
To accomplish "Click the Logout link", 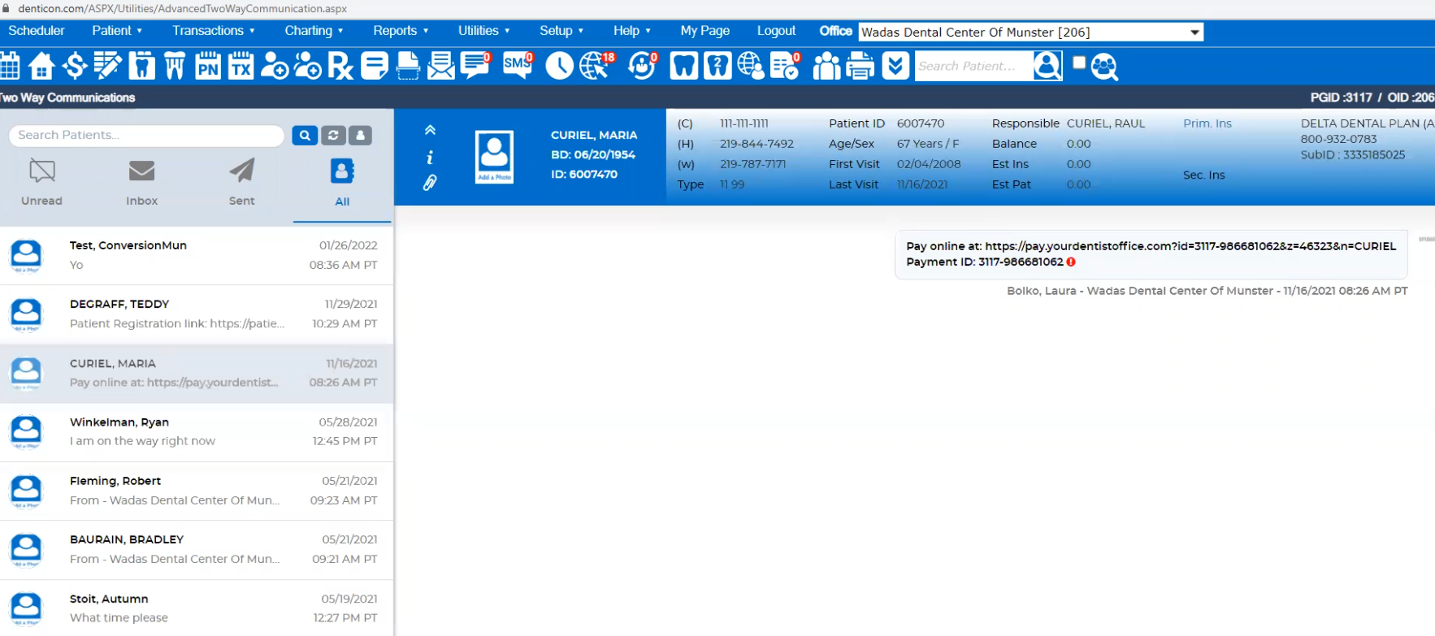I will (x=776, y=31).
